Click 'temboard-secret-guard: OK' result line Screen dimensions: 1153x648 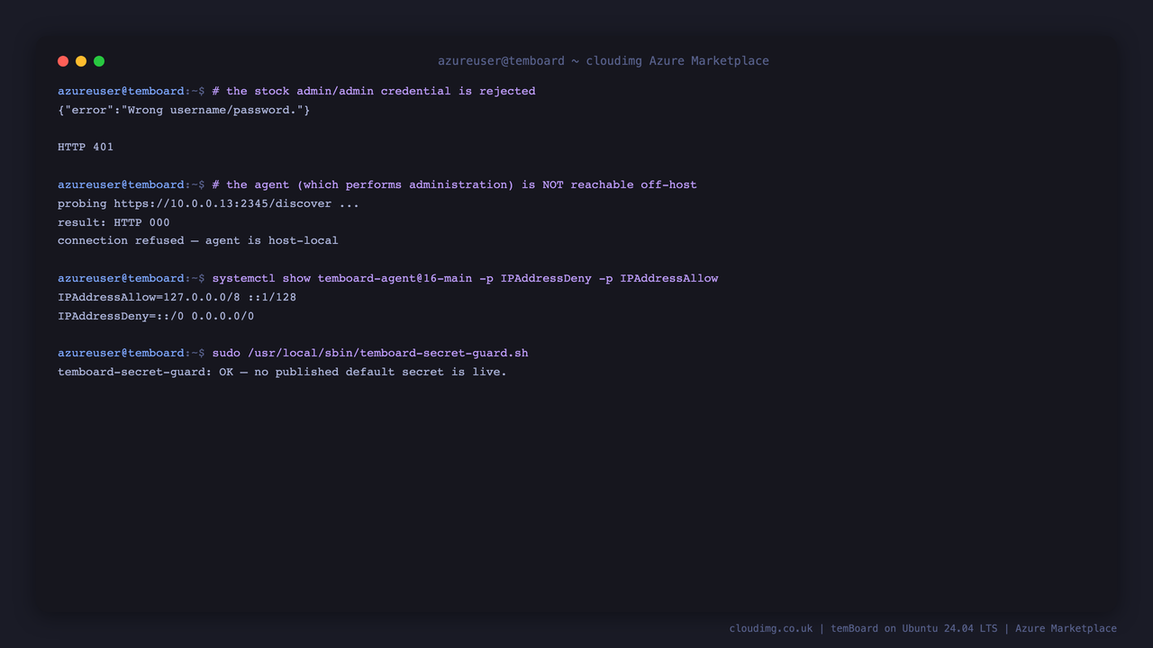click(282, 372)
